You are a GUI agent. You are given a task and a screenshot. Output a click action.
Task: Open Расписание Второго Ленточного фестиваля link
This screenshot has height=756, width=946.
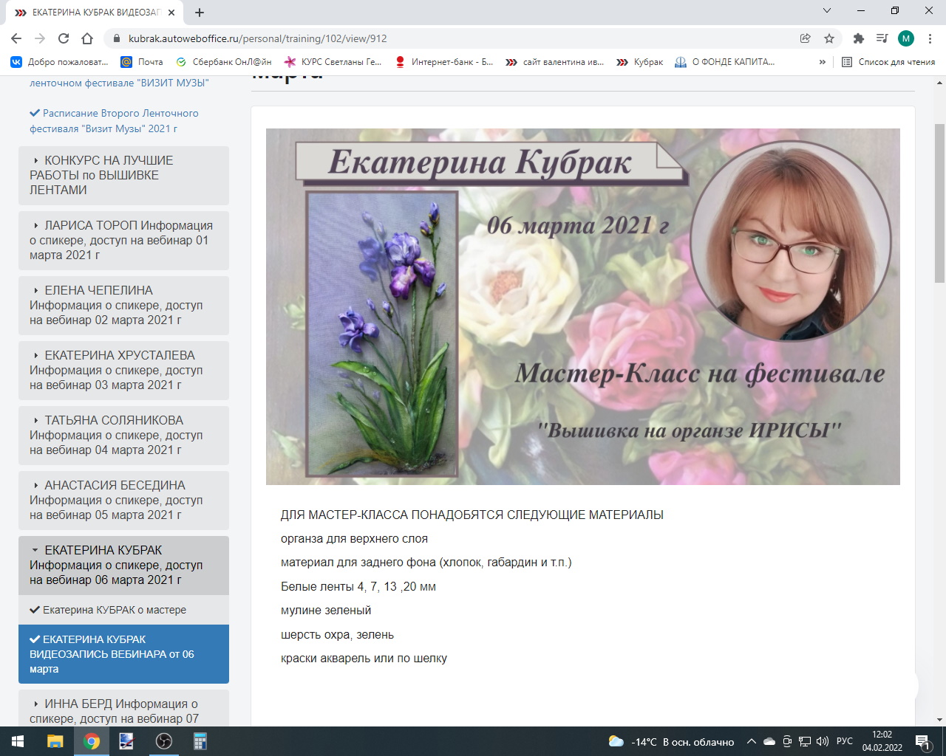coord(114,121)
